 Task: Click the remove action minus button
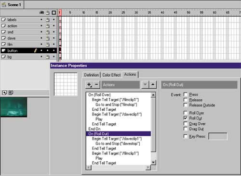96,85
